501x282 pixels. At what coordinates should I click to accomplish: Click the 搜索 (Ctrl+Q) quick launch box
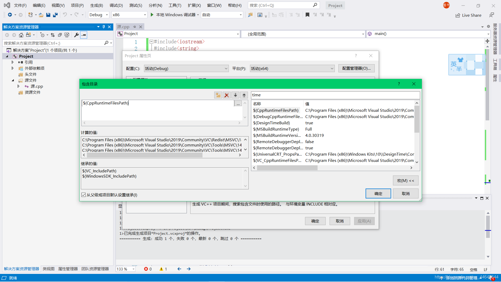click(284, 5)
